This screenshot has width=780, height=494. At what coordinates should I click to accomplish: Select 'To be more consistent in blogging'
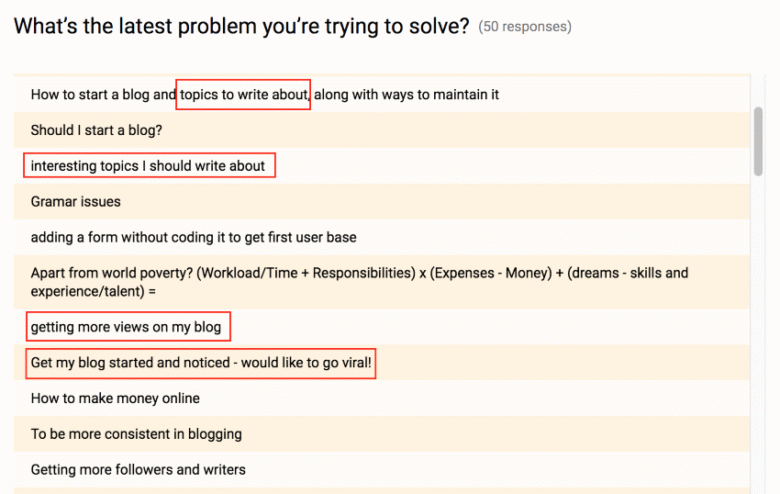(x=382, y=434)
